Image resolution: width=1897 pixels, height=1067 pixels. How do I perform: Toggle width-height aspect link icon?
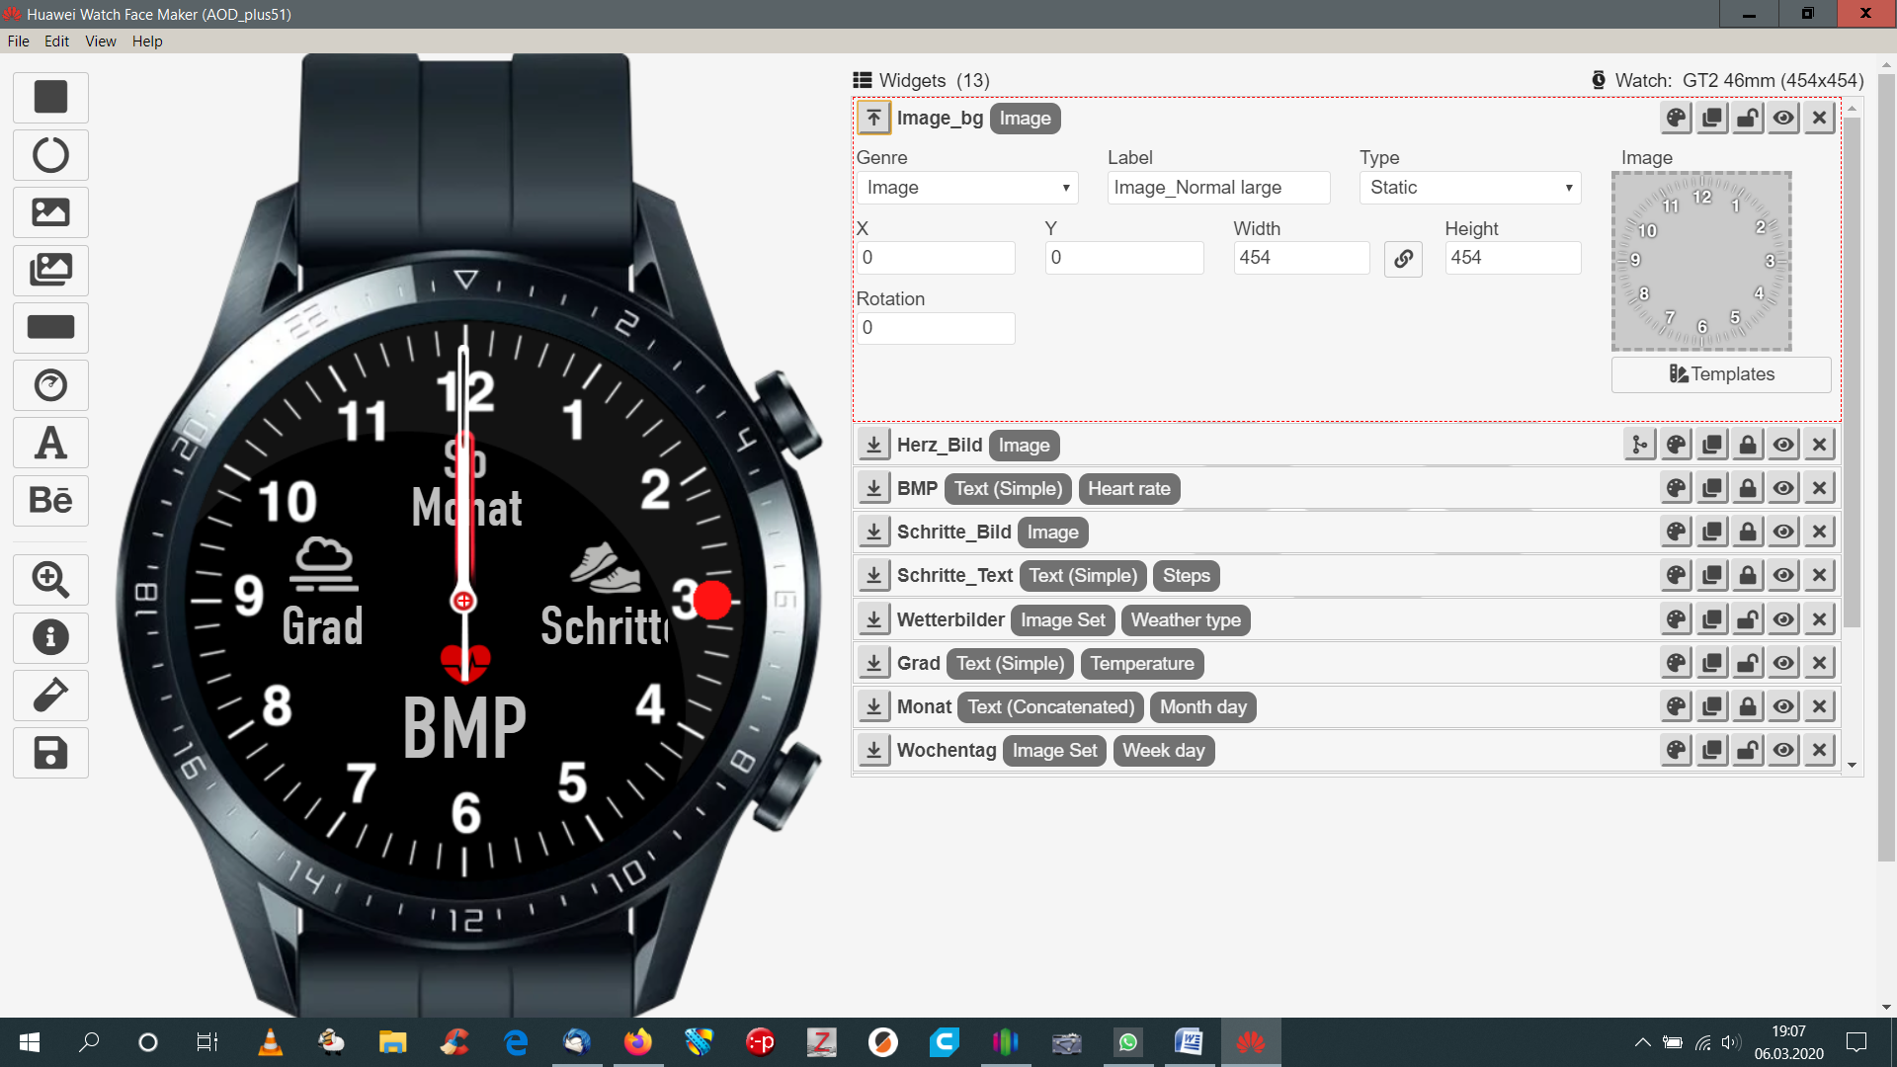point(1403,259)
